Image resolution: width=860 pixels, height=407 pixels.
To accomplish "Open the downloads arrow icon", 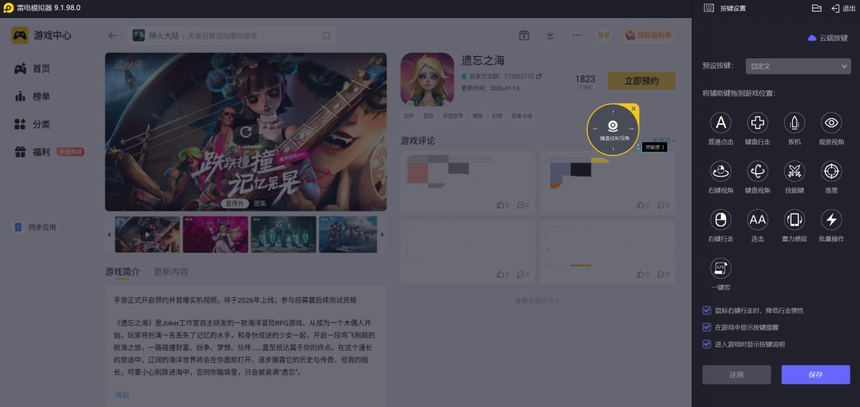I will (x=550, y=35).
